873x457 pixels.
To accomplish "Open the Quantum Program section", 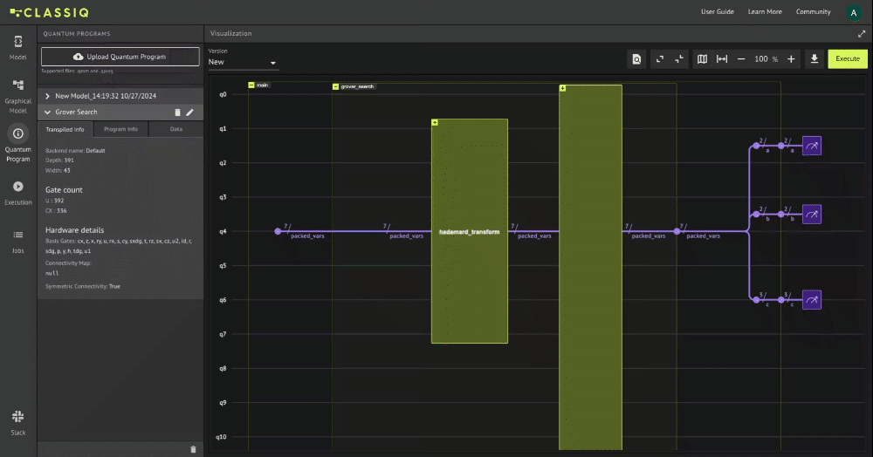I will (17, 143).
